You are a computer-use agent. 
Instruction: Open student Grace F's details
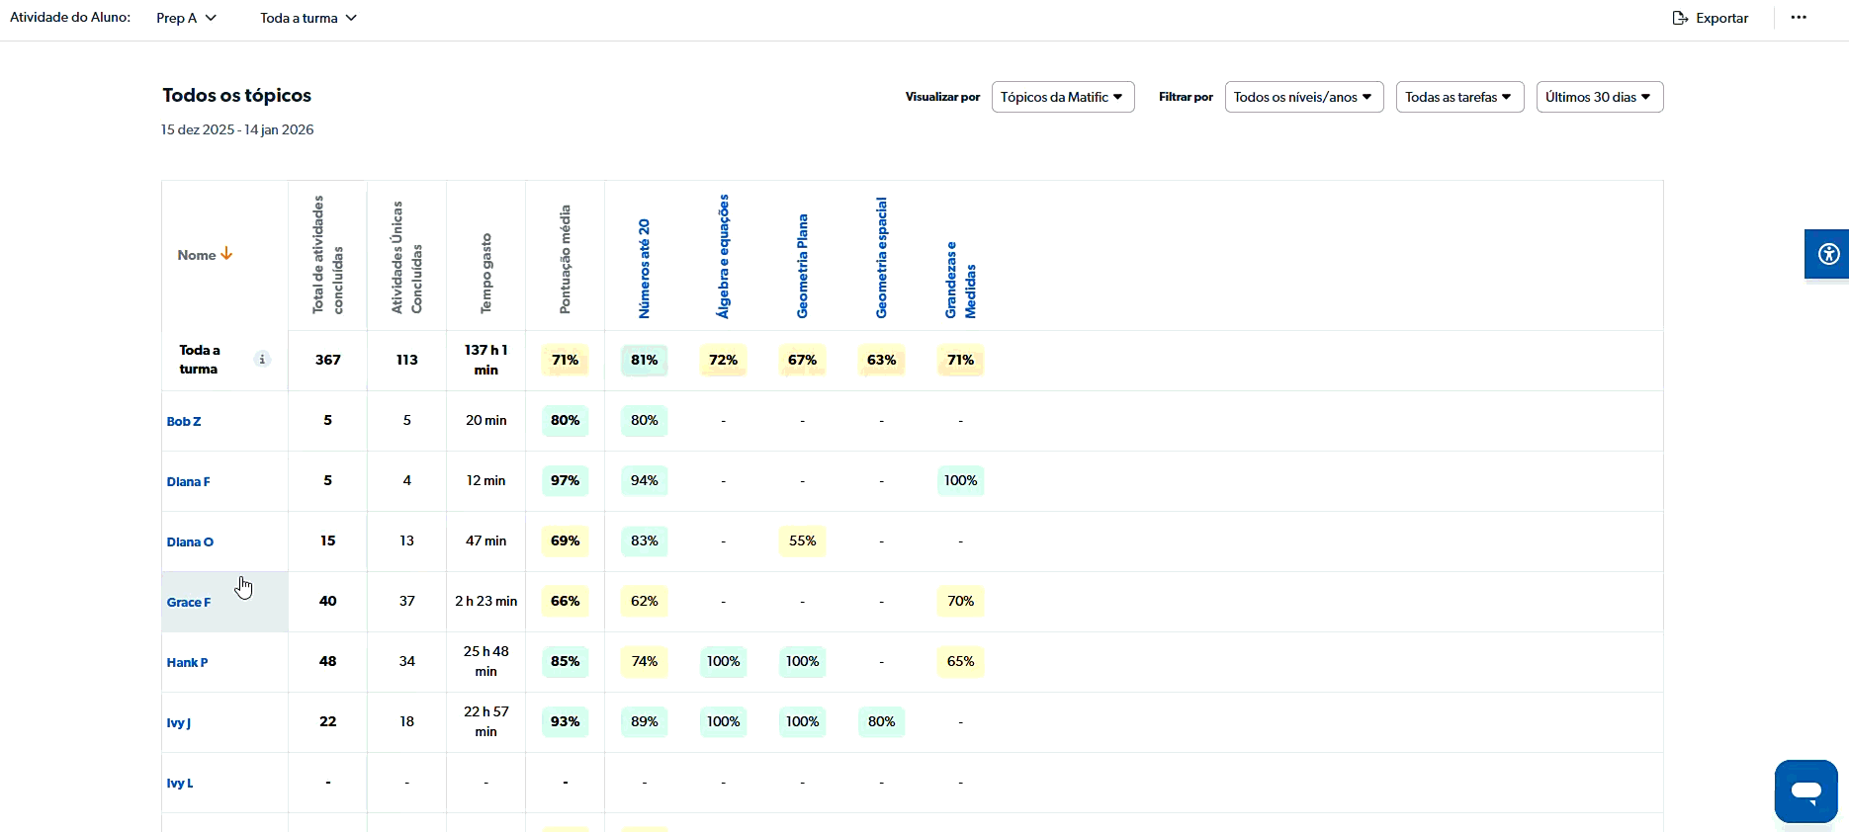click(189, 603)
